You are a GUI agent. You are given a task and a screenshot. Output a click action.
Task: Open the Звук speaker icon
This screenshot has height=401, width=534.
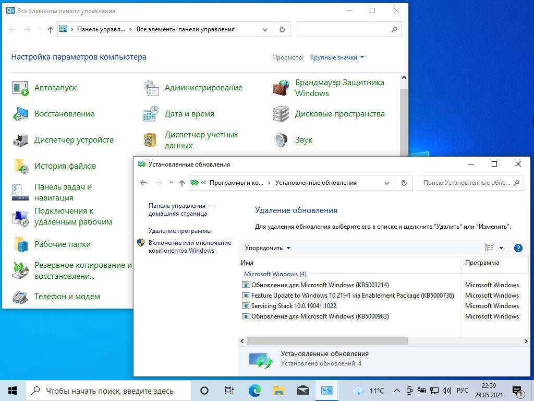click(281, 140)
